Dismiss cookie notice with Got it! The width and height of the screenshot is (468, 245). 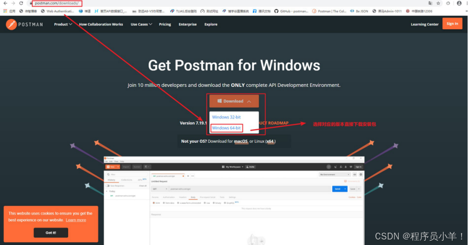click(x=51, y=233)
